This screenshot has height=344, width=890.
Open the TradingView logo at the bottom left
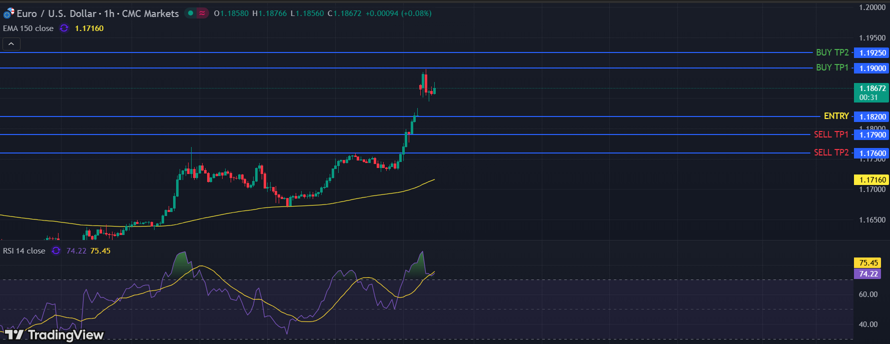tap(54, 334)
